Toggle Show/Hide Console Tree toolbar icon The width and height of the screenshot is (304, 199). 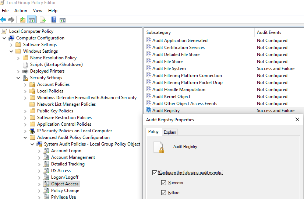coord(31,20)
